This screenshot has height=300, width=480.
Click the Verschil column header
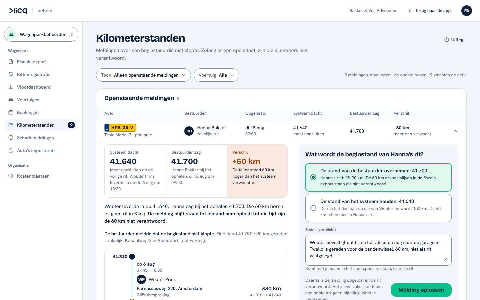point(401,113)
